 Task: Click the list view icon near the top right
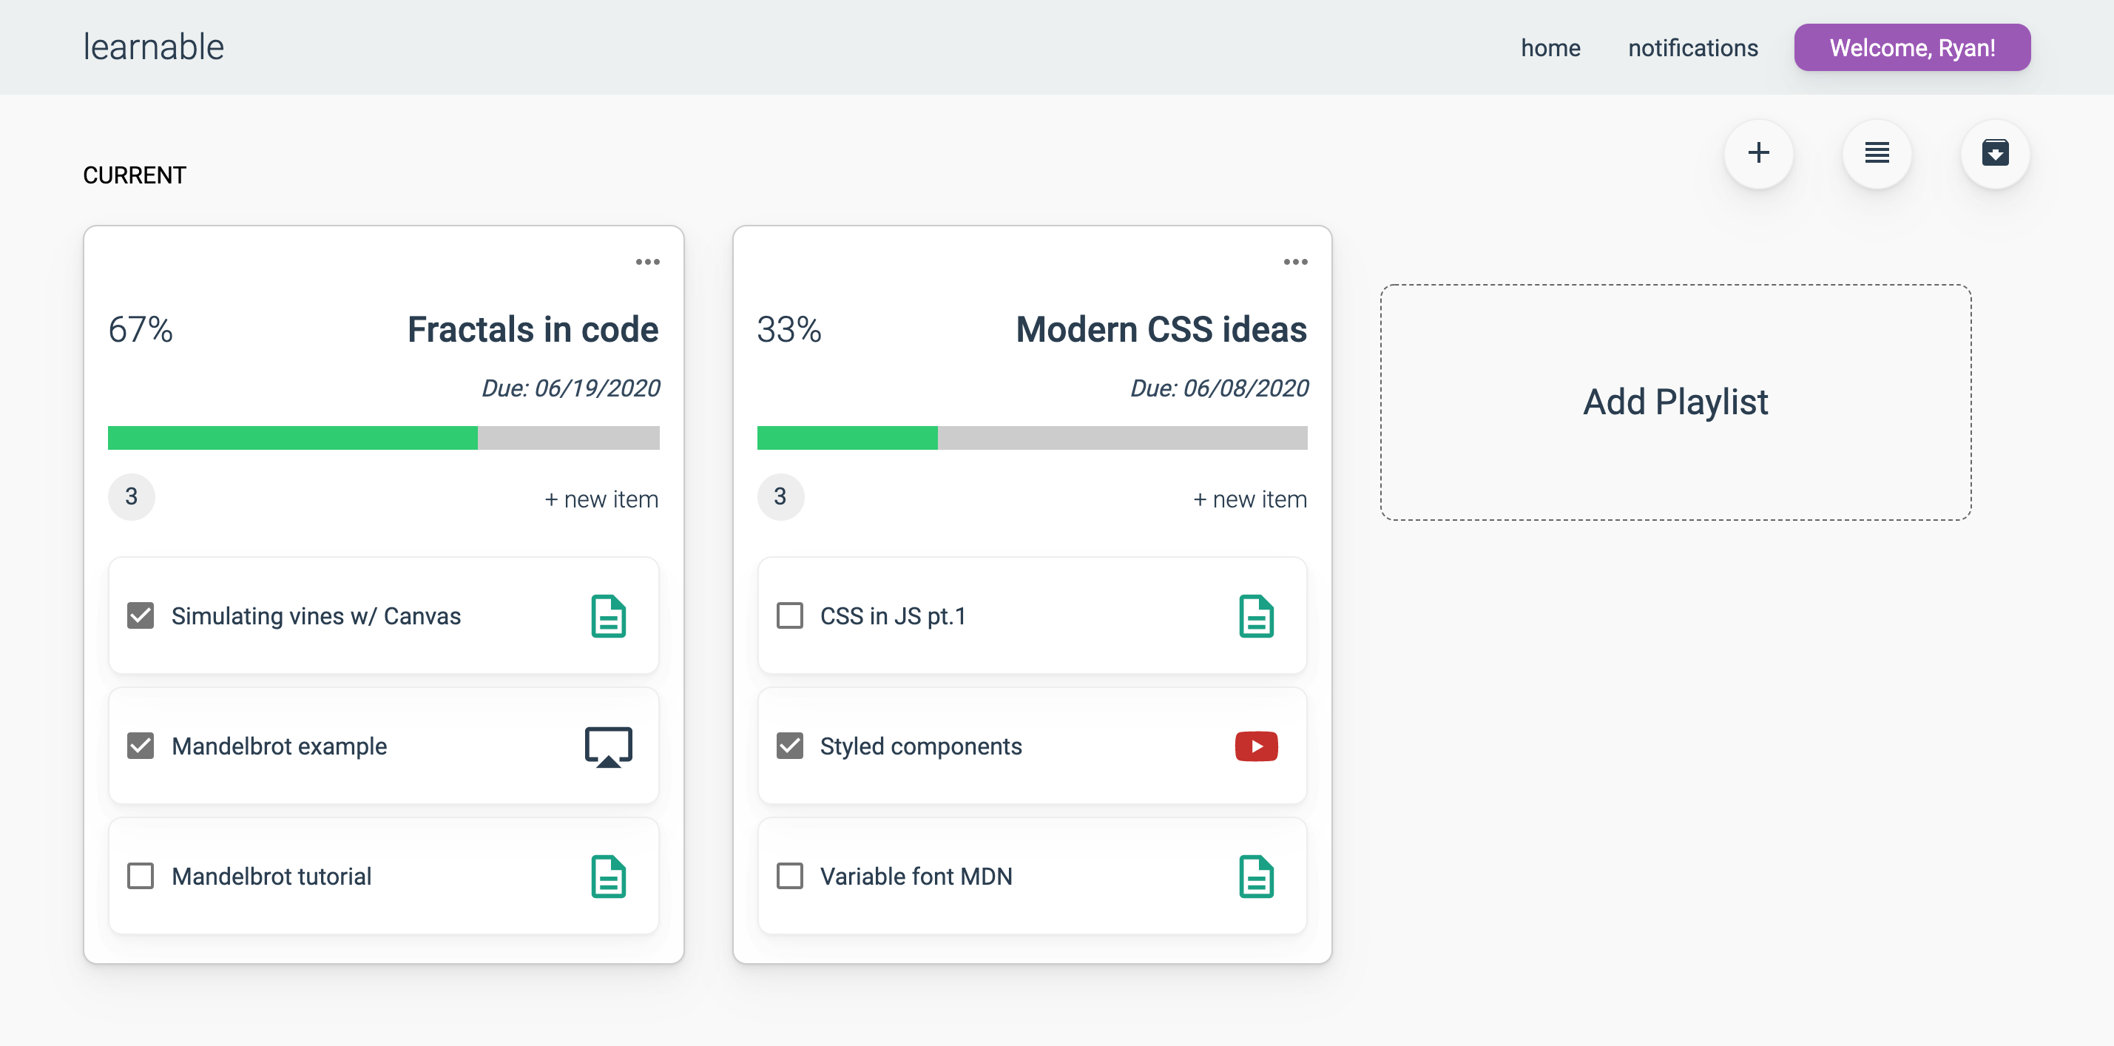(x=1877, y=154)
